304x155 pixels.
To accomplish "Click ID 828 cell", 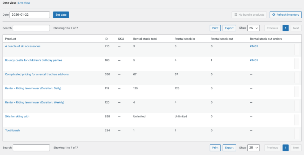I will click(x=107, y=116).
